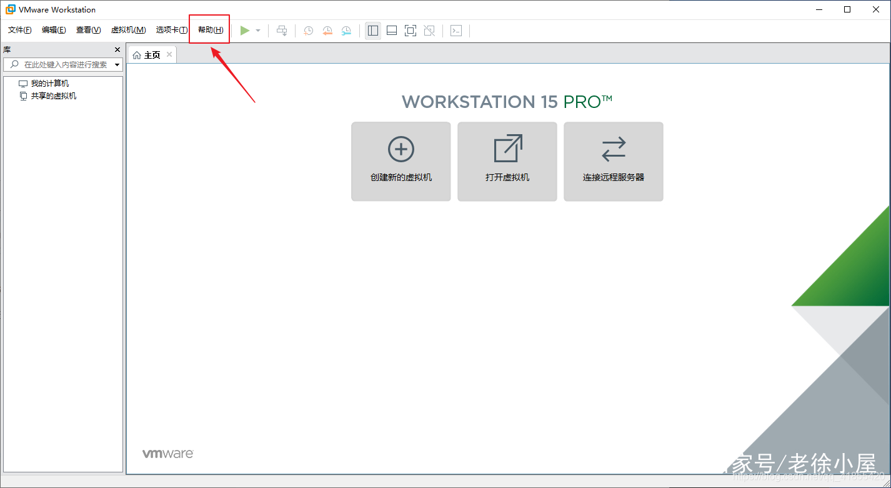Close the 主页 tab

[169, 55]
